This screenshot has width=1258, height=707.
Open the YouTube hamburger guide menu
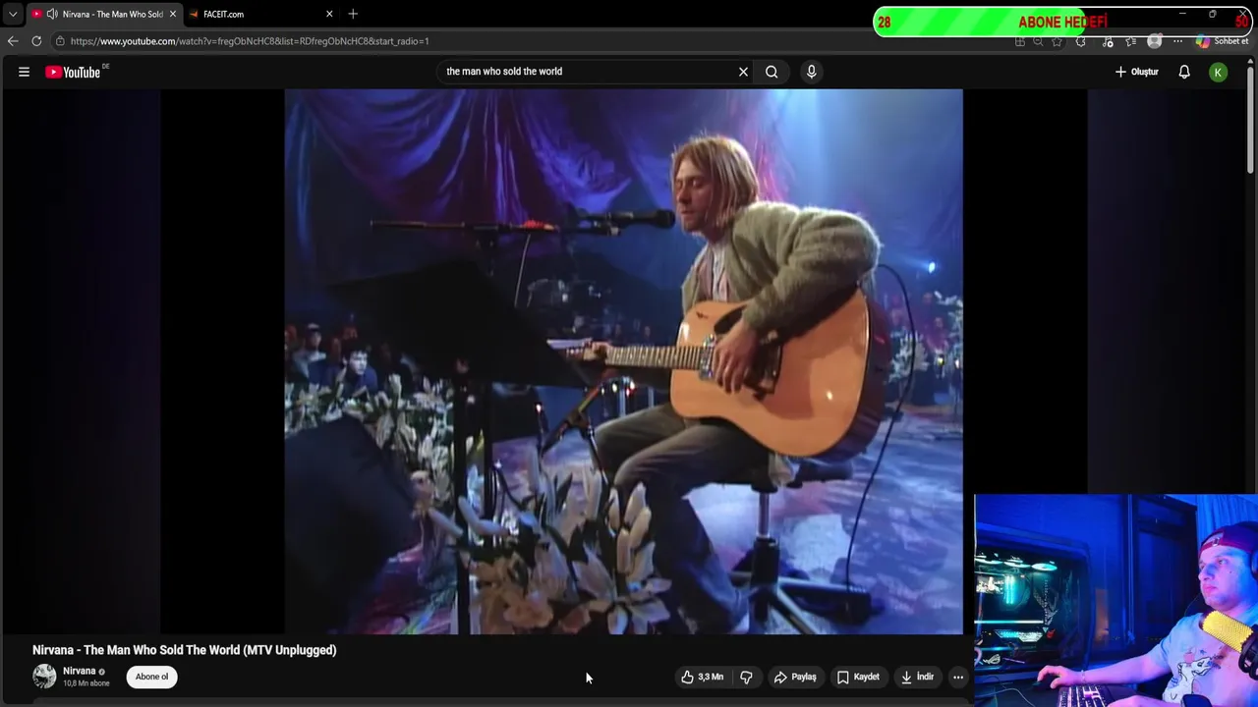click(24, 72)
